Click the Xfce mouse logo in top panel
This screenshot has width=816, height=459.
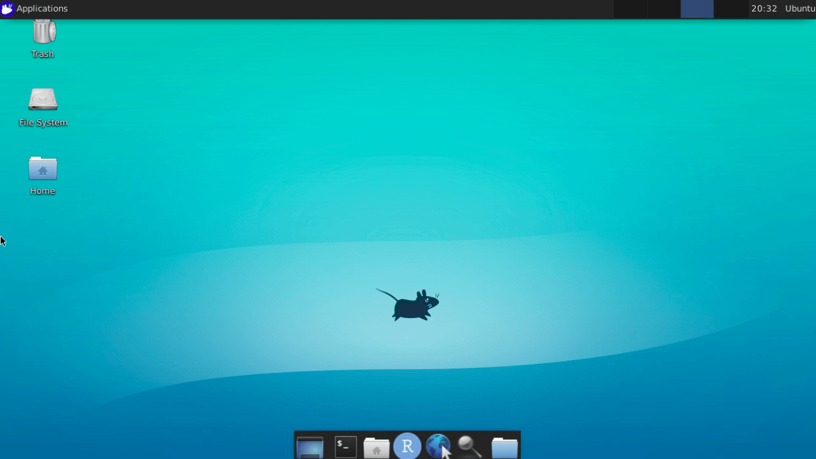[8, 9]
